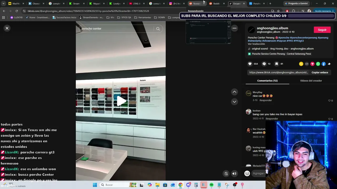Save video with the bookmark icon
The height and width of the screenshot is (189, 337).
coord(276,64)
